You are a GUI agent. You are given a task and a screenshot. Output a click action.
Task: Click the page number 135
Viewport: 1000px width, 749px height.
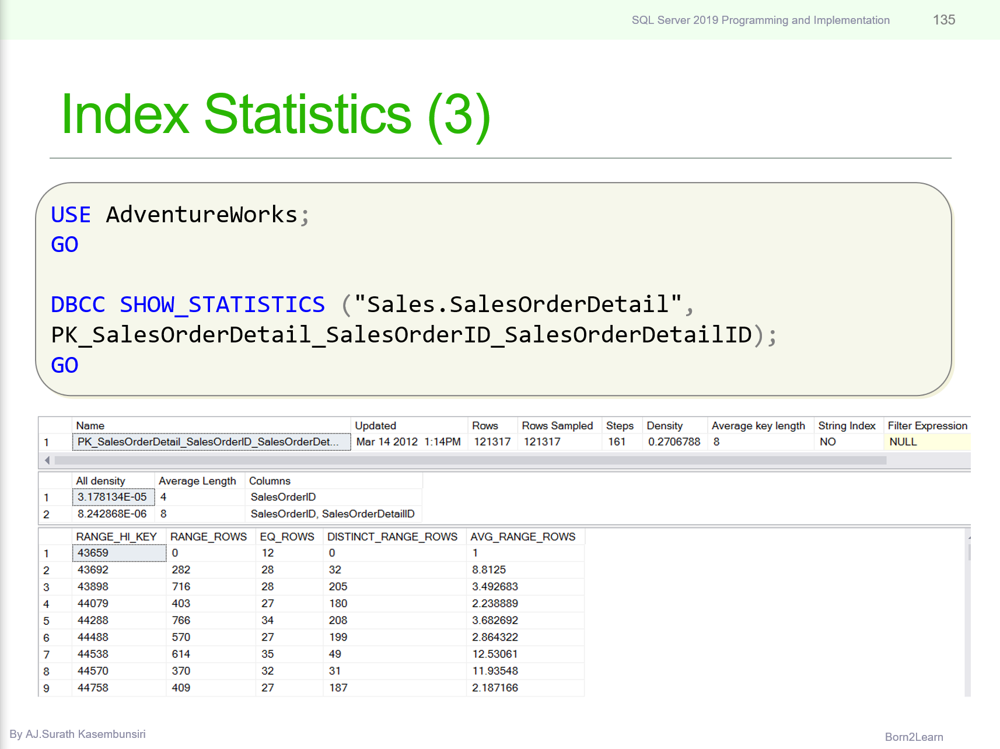pyautogui.click(x=945, y=20)
